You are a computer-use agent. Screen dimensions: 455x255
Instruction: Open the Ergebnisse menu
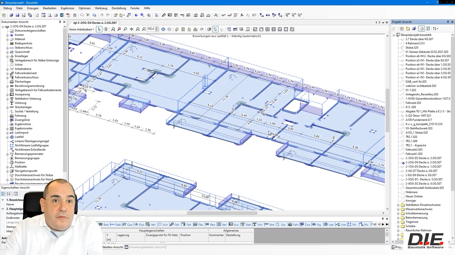pyautogui.click(x=67, y=8)
